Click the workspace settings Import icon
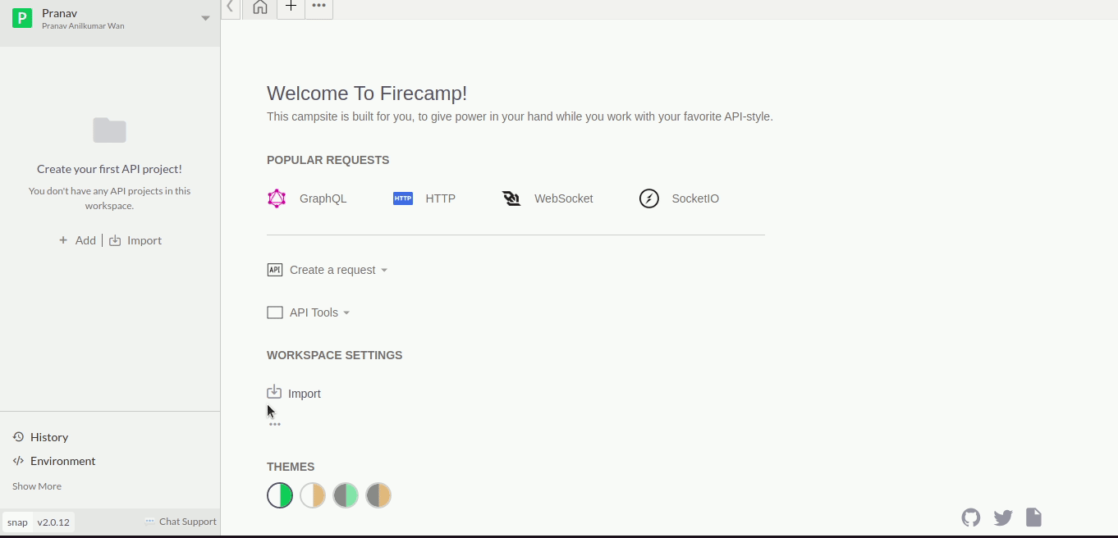 coord(274,392)
